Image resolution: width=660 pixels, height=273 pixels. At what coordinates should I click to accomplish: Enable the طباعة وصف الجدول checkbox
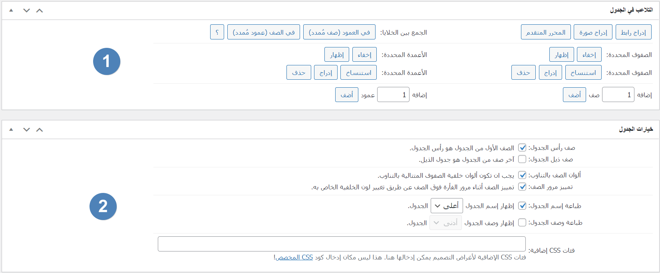pyautogui.click(x=522, y=222)
